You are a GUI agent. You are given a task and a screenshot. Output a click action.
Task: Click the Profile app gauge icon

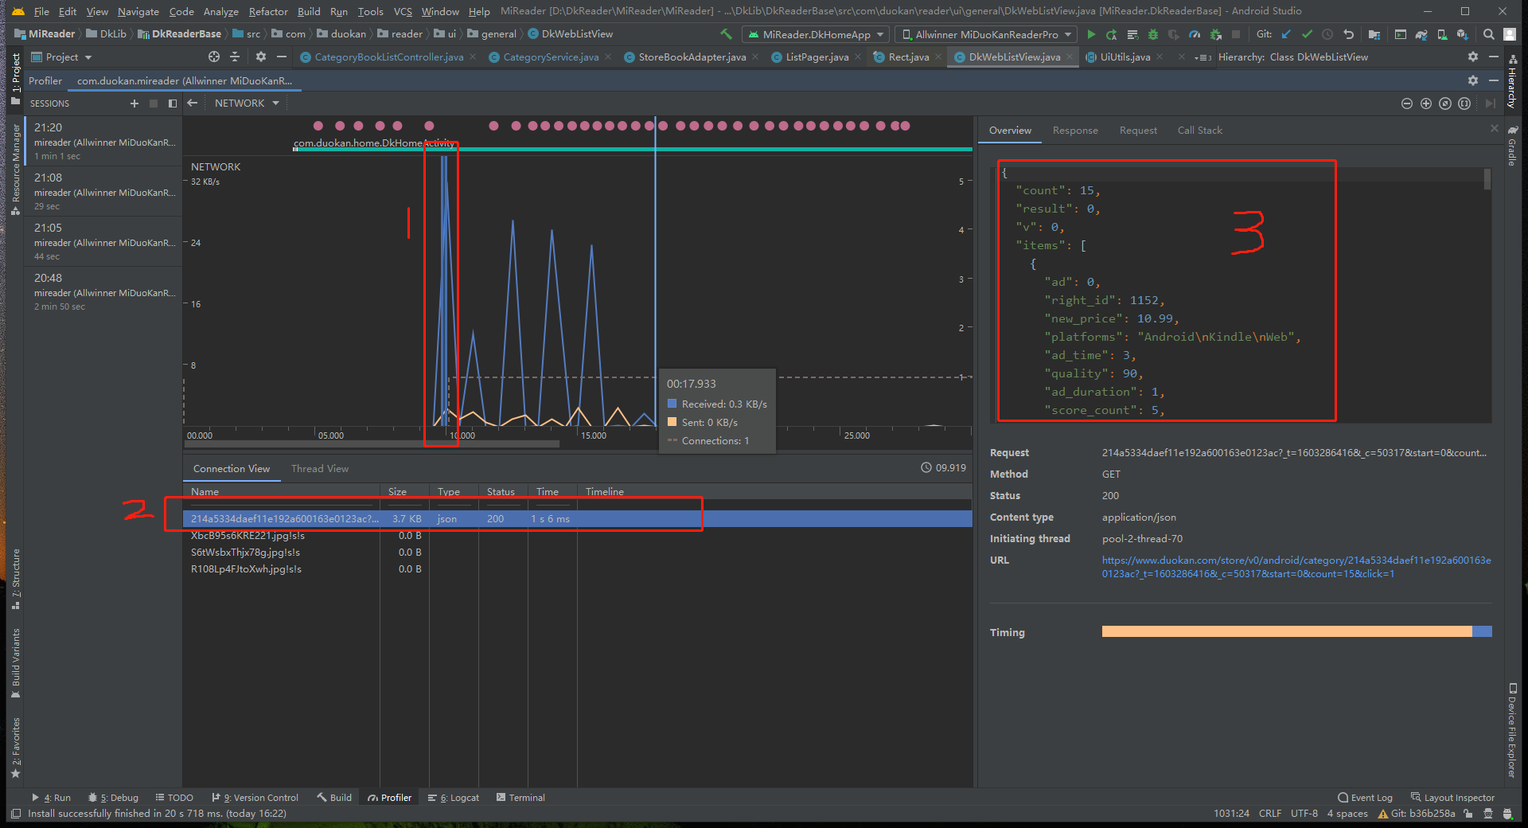[1195, 34]
